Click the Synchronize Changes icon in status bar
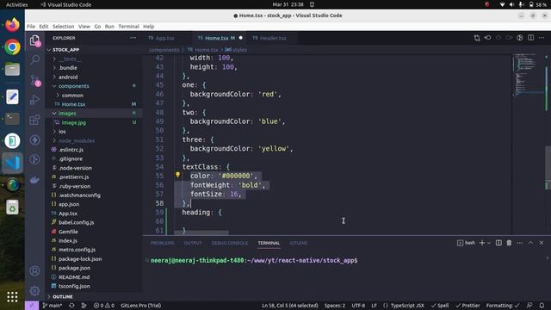Viewport: 551px width, 310px height. click(x=71, y=306)
